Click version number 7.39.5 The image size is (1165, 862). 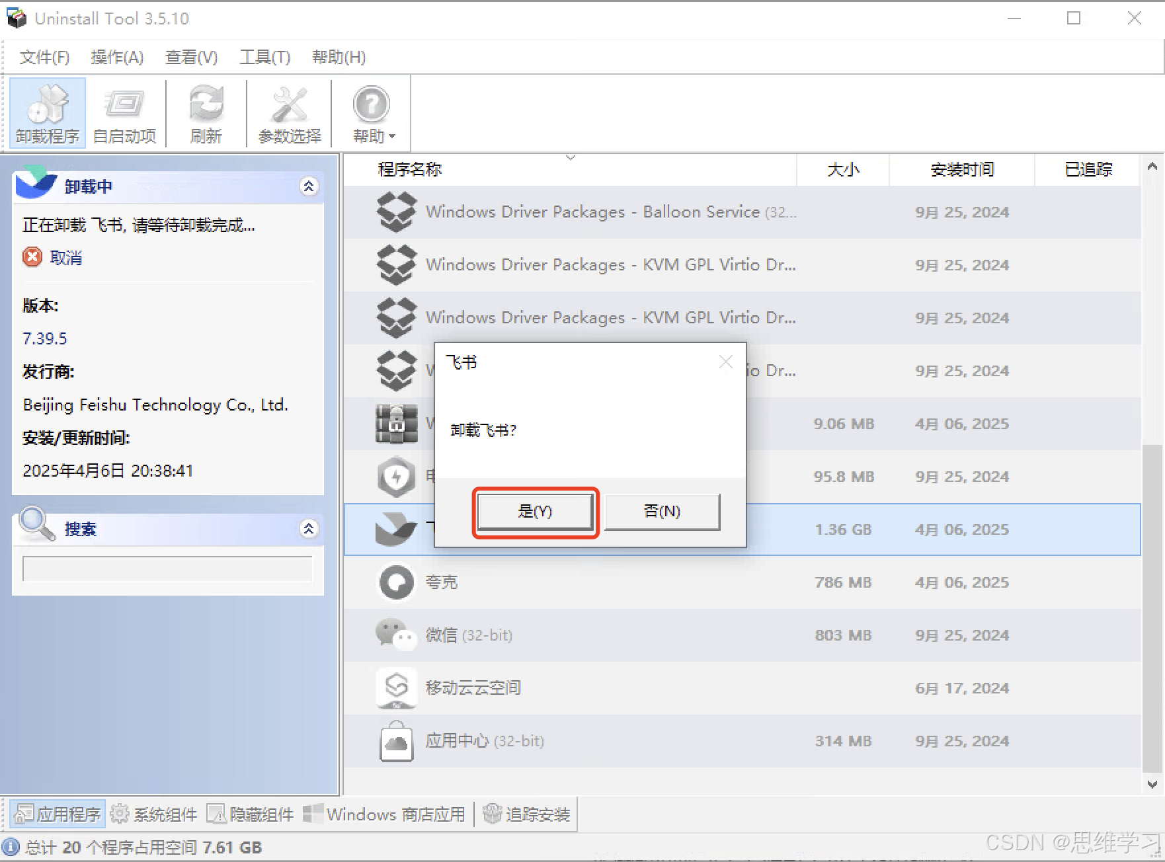click(45, 338)
